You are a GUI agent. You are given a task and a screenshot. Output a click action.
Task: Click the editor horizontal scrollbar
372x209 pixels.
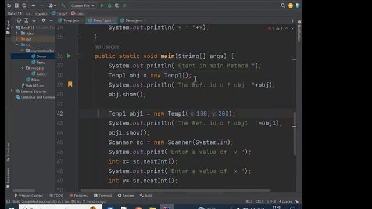176,190
